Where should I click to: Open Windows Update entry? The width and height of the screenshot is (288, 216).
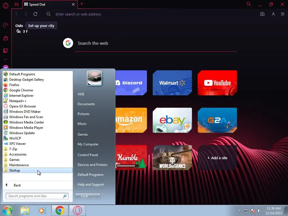click(x=38, y=133)
